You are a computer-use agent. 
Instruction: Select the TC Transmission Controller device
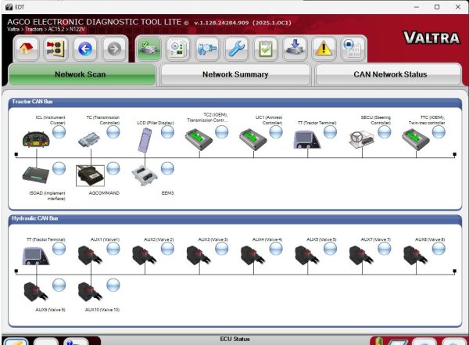point(89,140)
